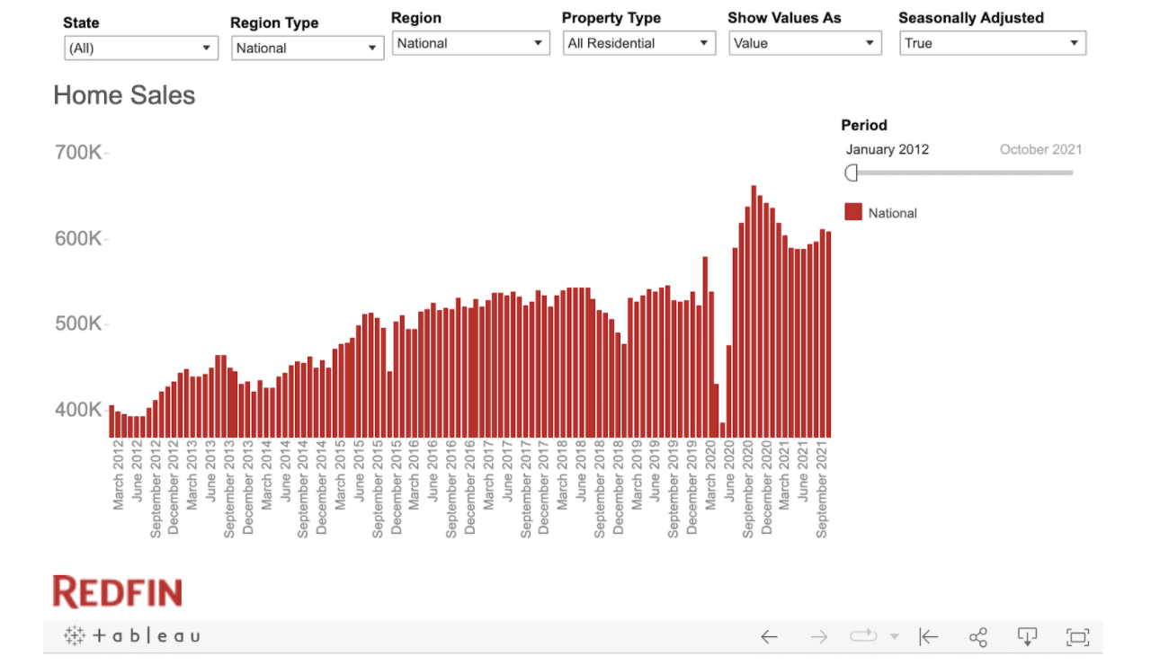Click the Download icon
The width and height of the screenshot is (1151, 665).
(x=1027, y=637)
